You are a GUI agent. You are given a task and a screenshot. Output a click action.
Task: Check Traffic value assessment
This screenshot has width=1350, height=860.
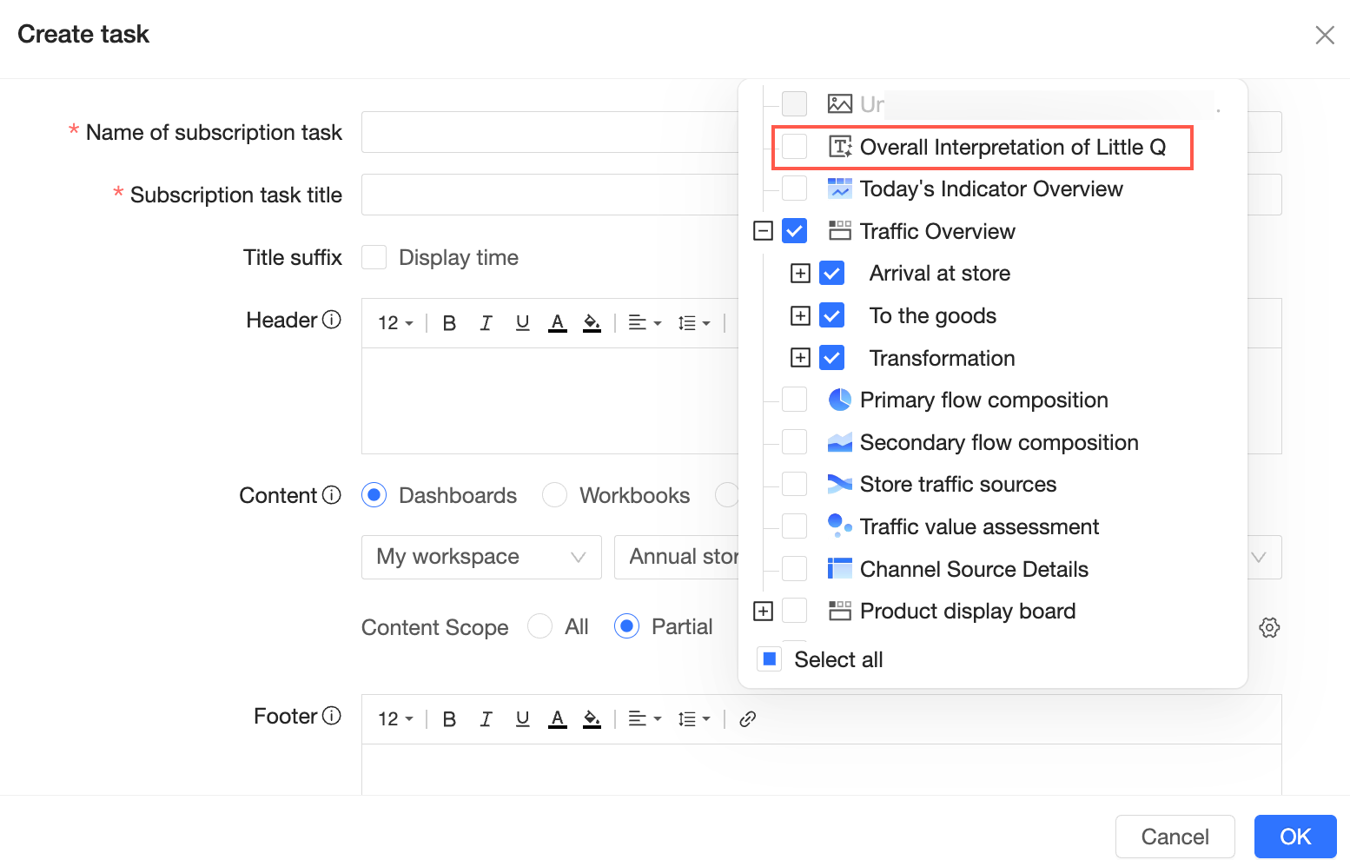click(x=795, y=526)
